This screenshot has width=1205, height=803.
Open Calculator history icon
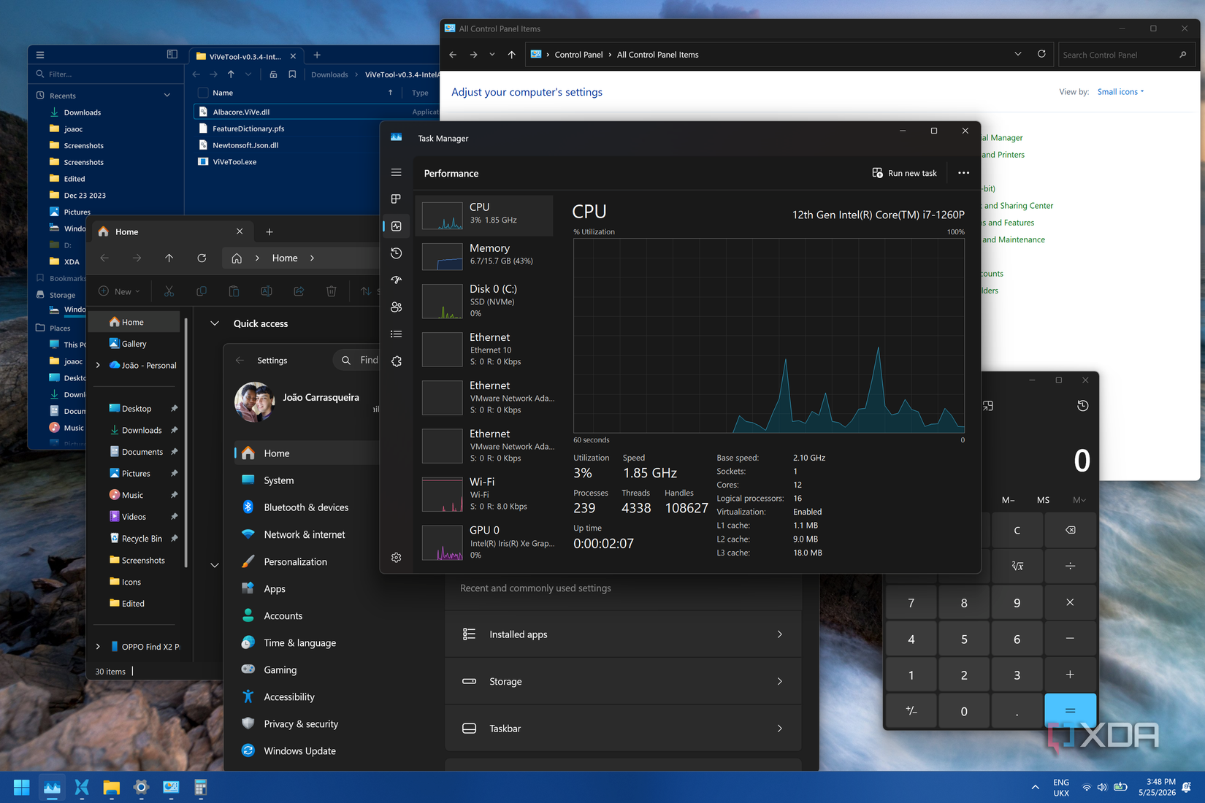[1082, 406]
